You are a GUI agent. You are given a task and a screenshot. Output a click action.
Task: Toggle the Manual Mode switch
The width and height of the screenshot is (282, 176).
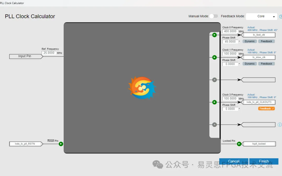tap(214, 16)
